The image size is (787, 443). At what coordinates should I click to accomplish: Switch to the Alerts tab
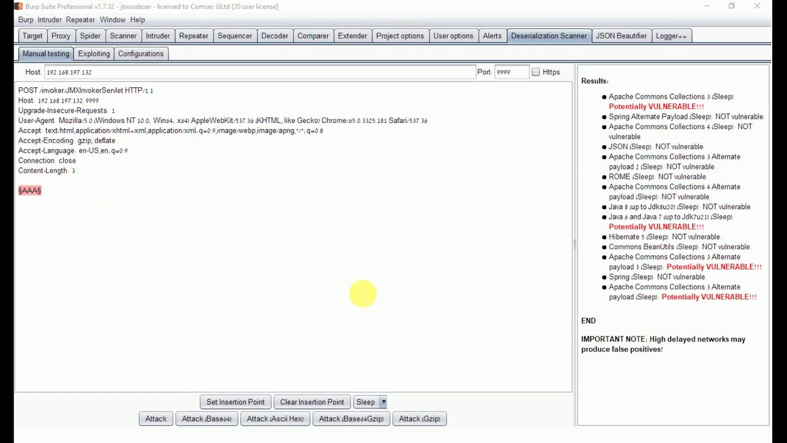tap(492, 36)
